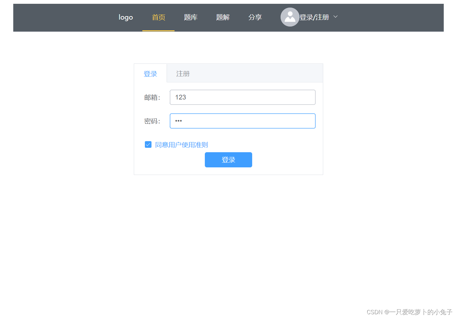Screen dimensions: 457x318
Task: Click the blue 登录 submit button
Action: (228, 160)
